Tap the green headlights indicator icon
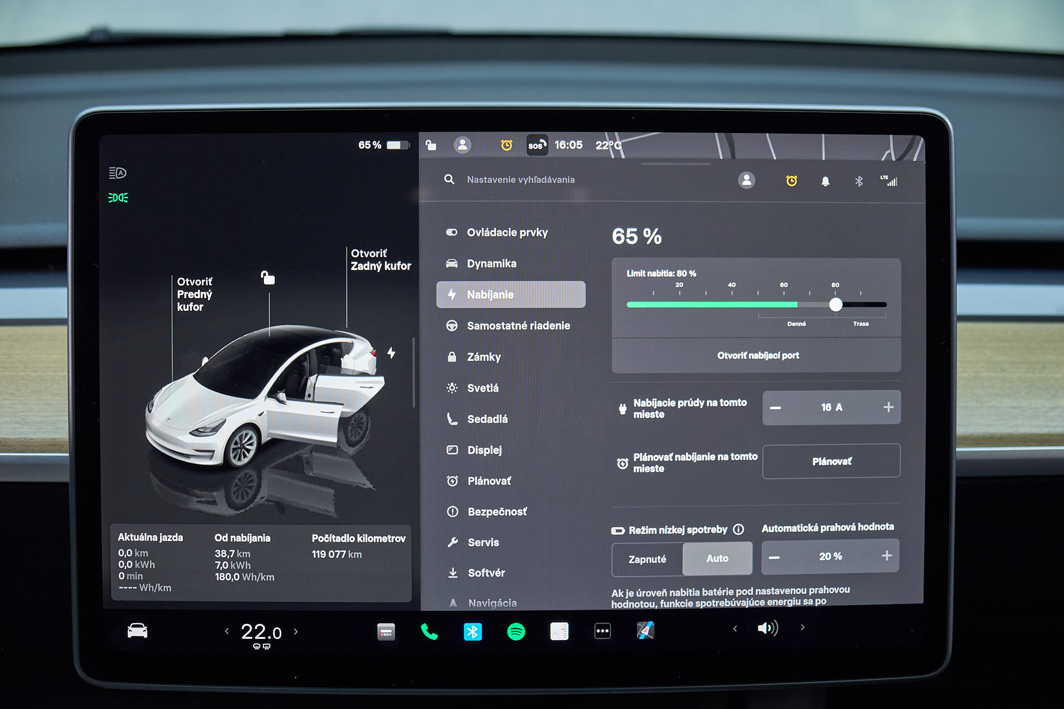 (x=118, y=198)
